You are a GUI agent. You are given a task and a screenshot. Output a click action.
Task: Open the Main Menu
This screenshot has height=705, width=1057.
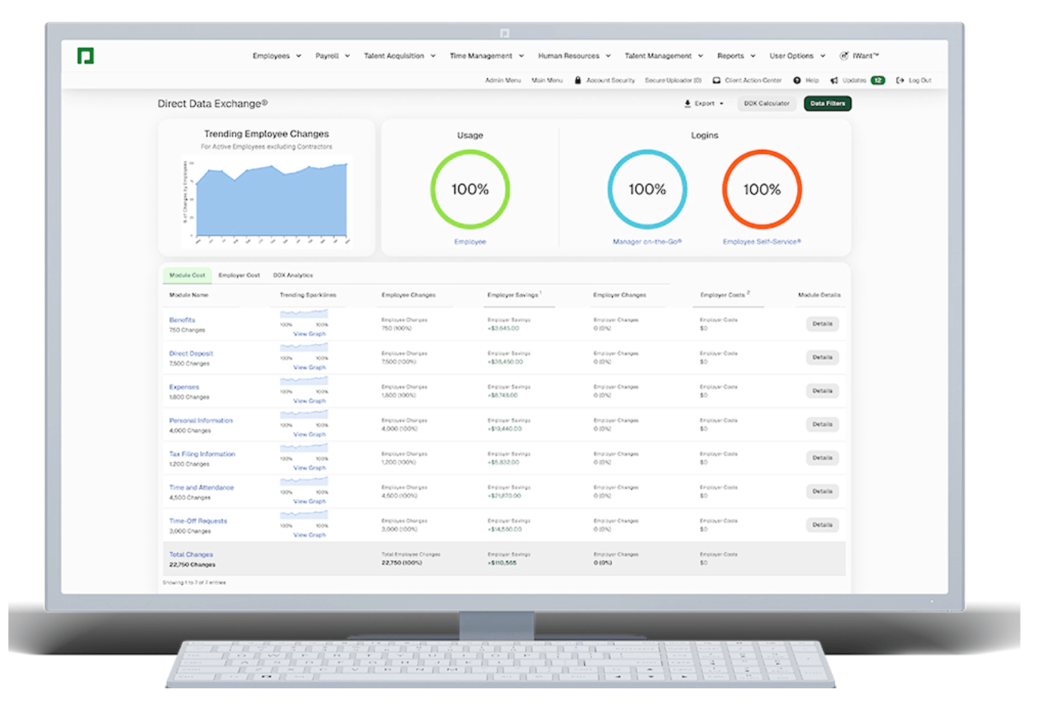pyautogui.click(x=547, y=81)
